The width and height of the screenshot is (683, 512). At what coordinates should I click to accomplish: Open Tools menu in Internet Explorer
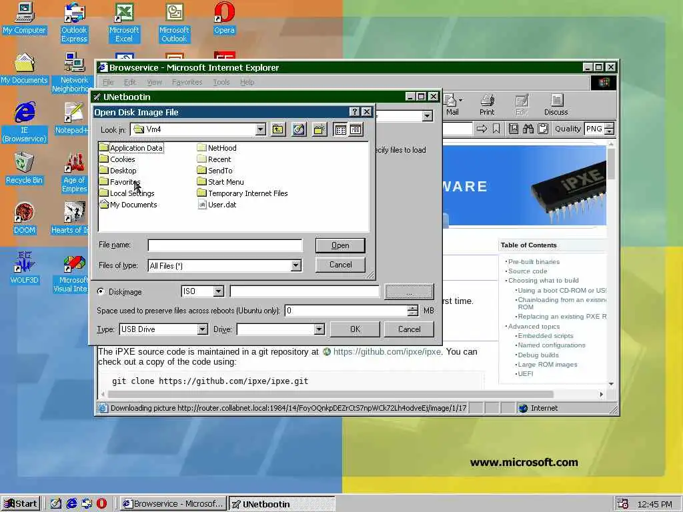point(221,82)
